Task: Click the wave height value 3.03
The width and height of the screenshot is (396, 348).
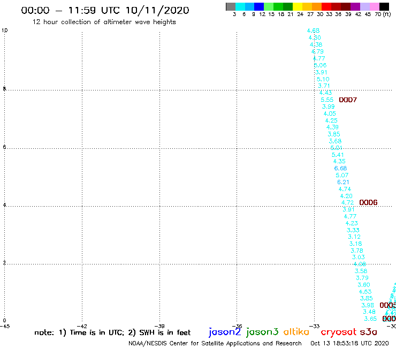Action: click(x=359, y=257)
